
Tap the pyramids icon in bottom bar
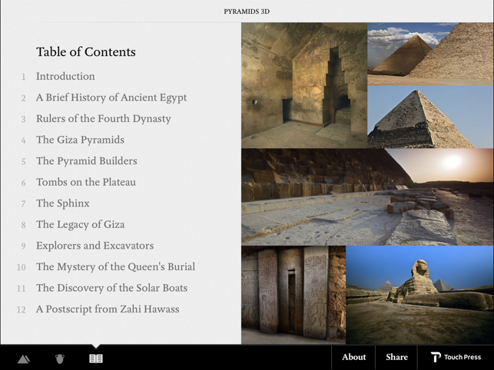pos(24,358)
